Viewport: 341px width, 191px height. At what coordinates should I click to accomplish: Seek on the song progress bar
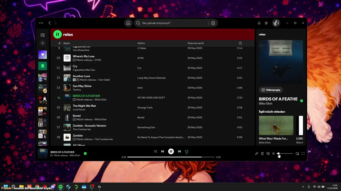point(171,157)
